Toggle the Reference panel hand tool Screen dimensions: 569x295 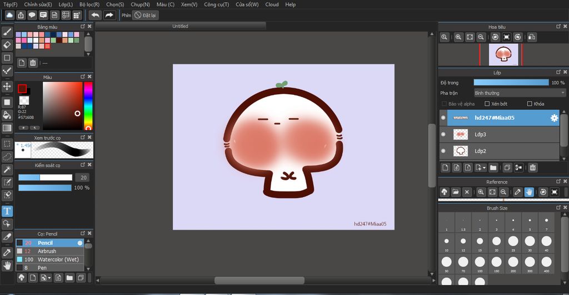(529, 192)
